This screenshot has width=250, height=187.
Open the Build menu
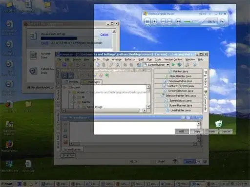[x=141, y=59]
